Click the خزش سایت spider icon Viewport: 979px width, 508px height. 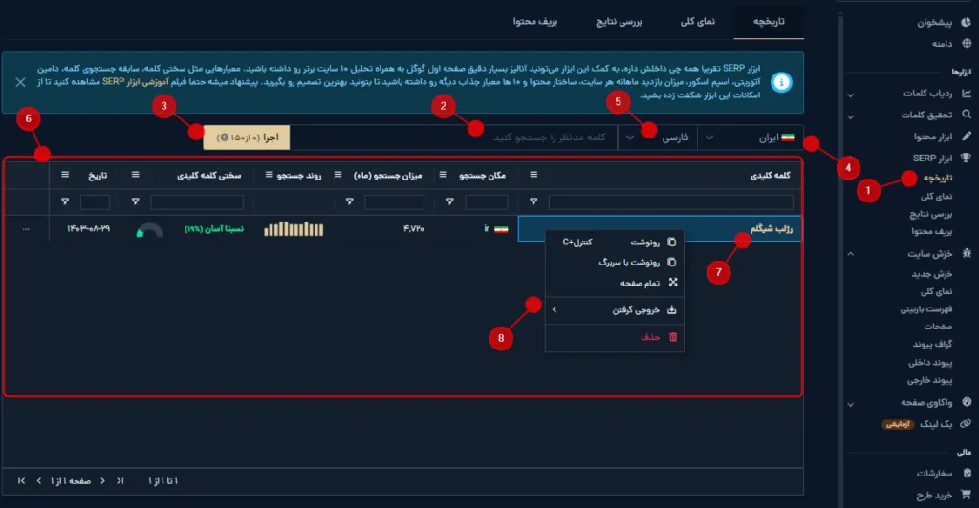966,253
